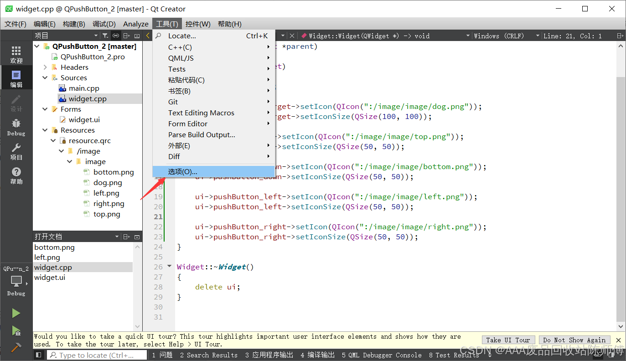Open the output panes arrow menu
Viewport: 626px width, 361px height.
490,355
